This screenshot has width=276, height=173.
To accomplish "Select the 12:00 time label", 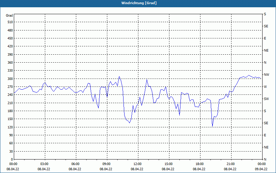I will (x=138, y=164).
